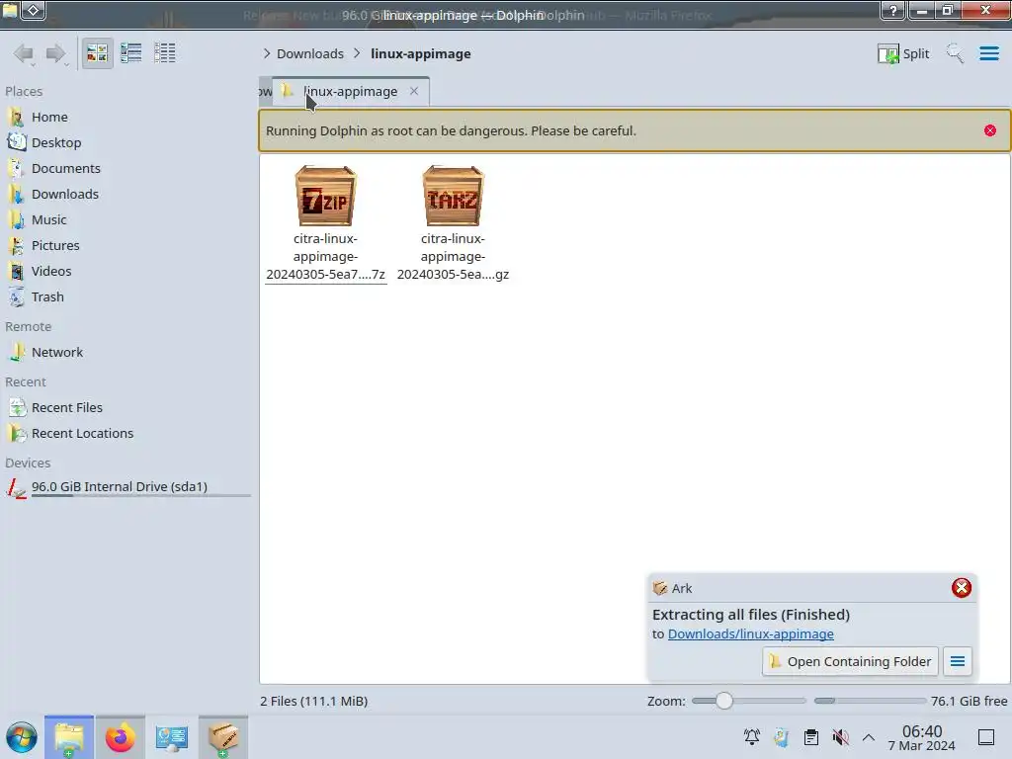Viewport: 1012px width, 759px height.
Task: Switch to Compact view mode
Action: (131, 53)
